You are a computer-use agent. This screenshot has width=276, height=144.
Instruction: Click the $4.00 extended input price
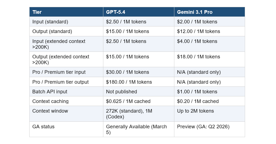197,41
